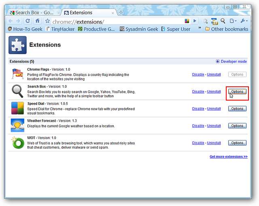Open the page control menu

pos(233,21)
